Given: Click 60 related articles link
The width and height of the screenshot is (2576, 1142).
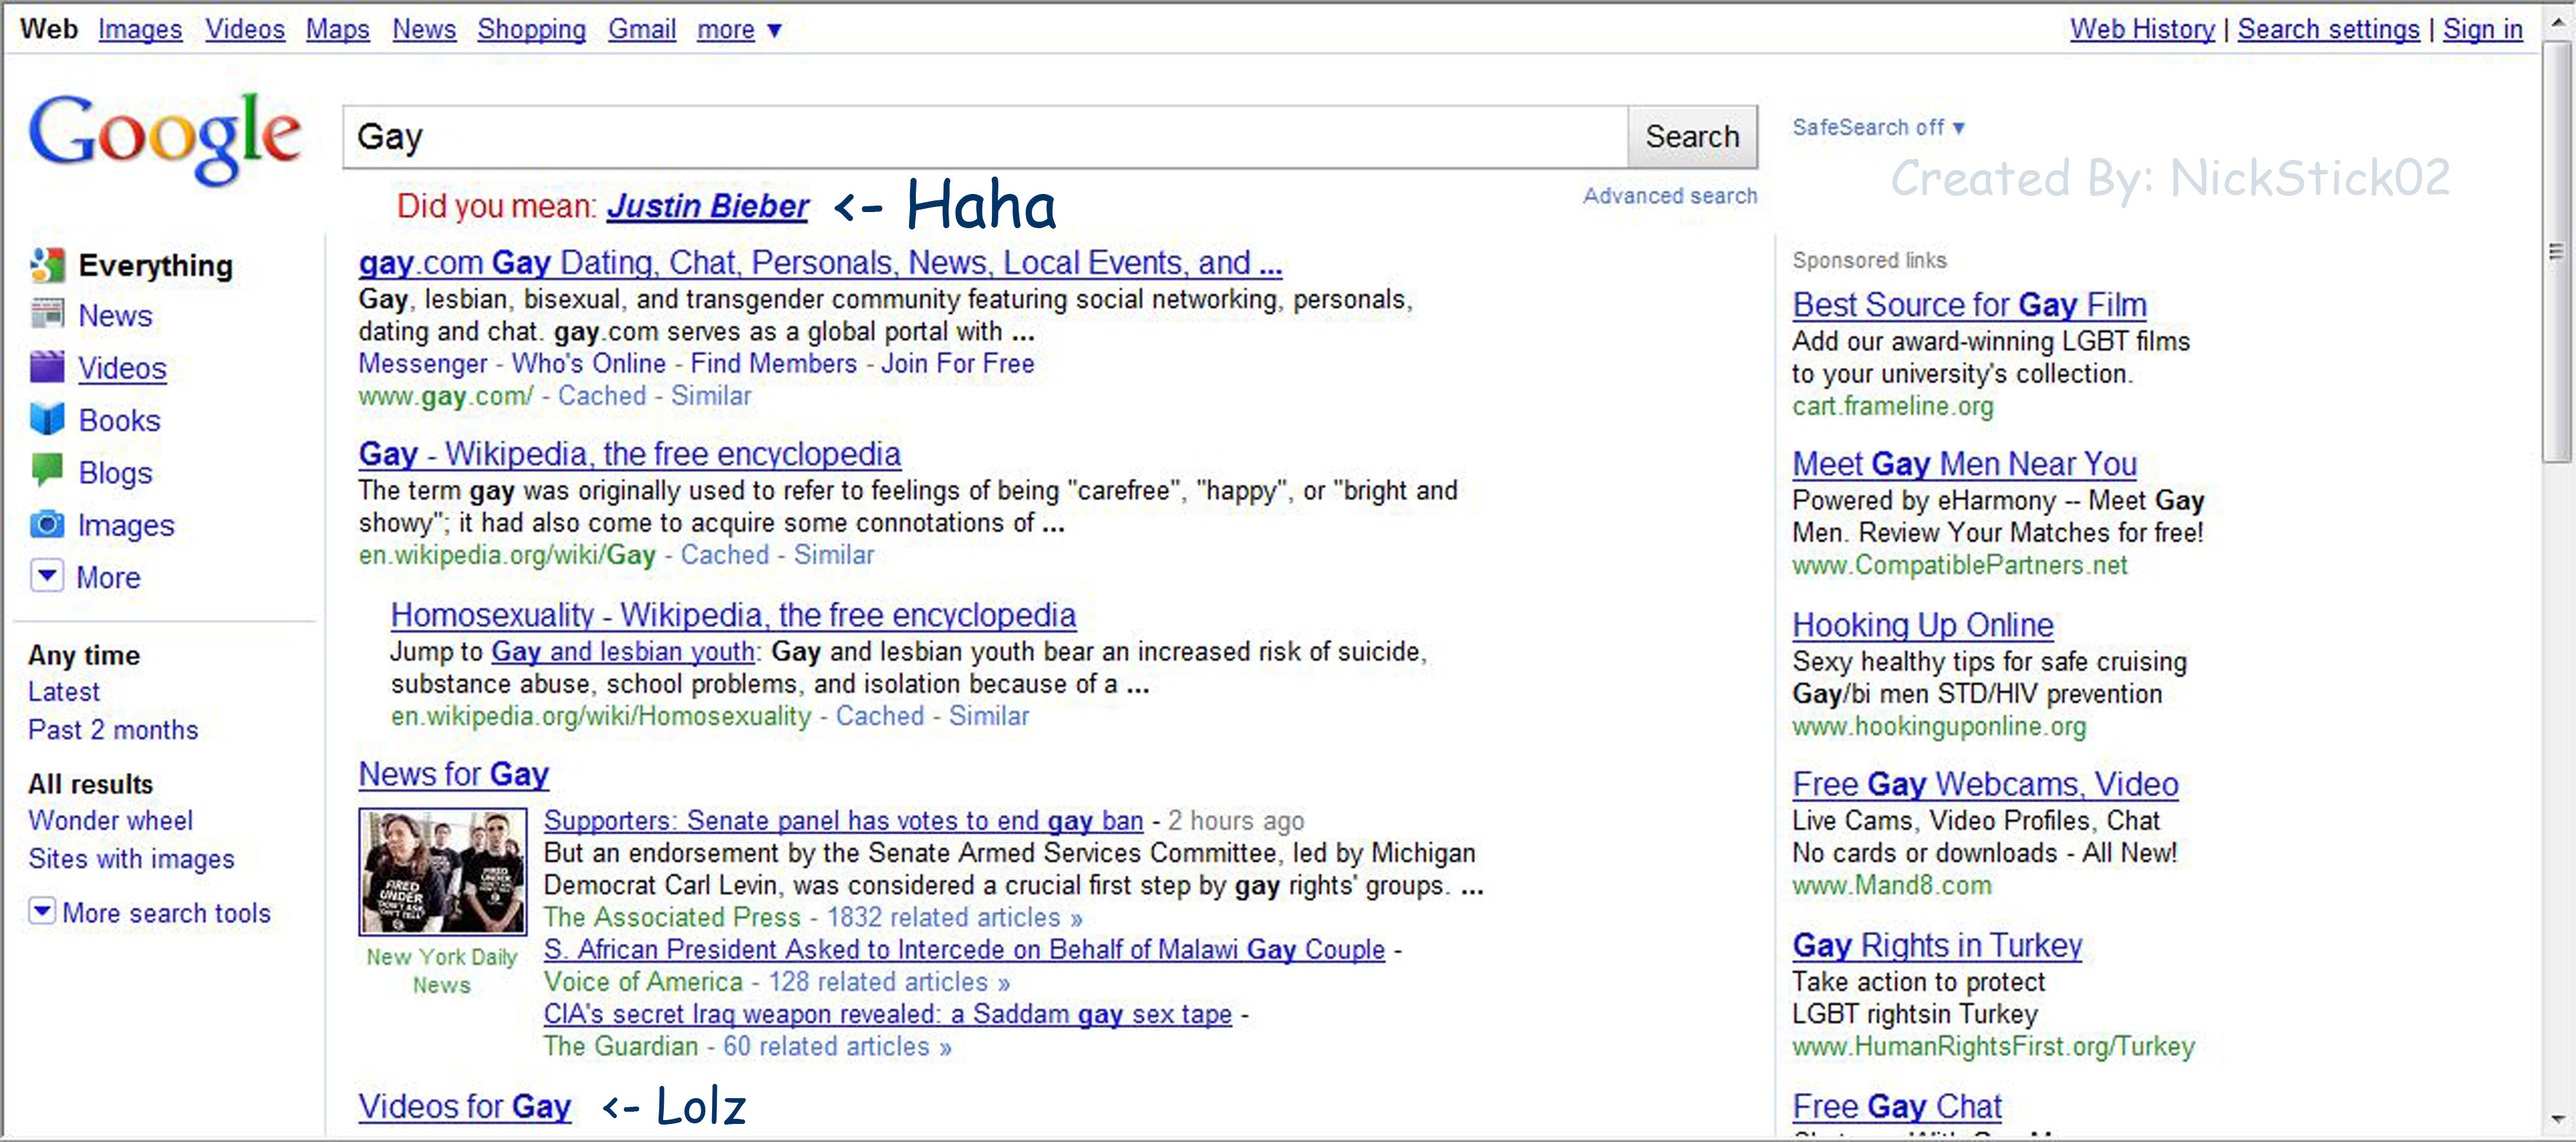Looking at the screenshot, I should 836,1046.
